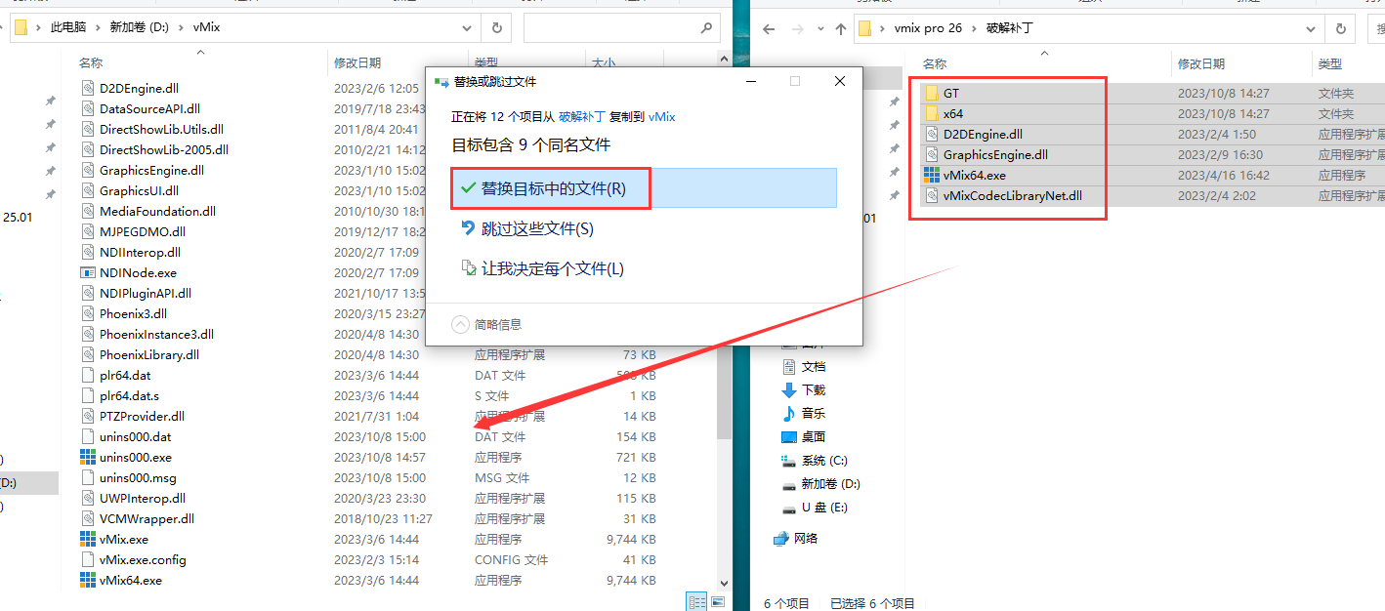The width and height of the screenshot is (1385, 611).
Task: Click the unins000.exe application icon
Action: tap(88, 457)
